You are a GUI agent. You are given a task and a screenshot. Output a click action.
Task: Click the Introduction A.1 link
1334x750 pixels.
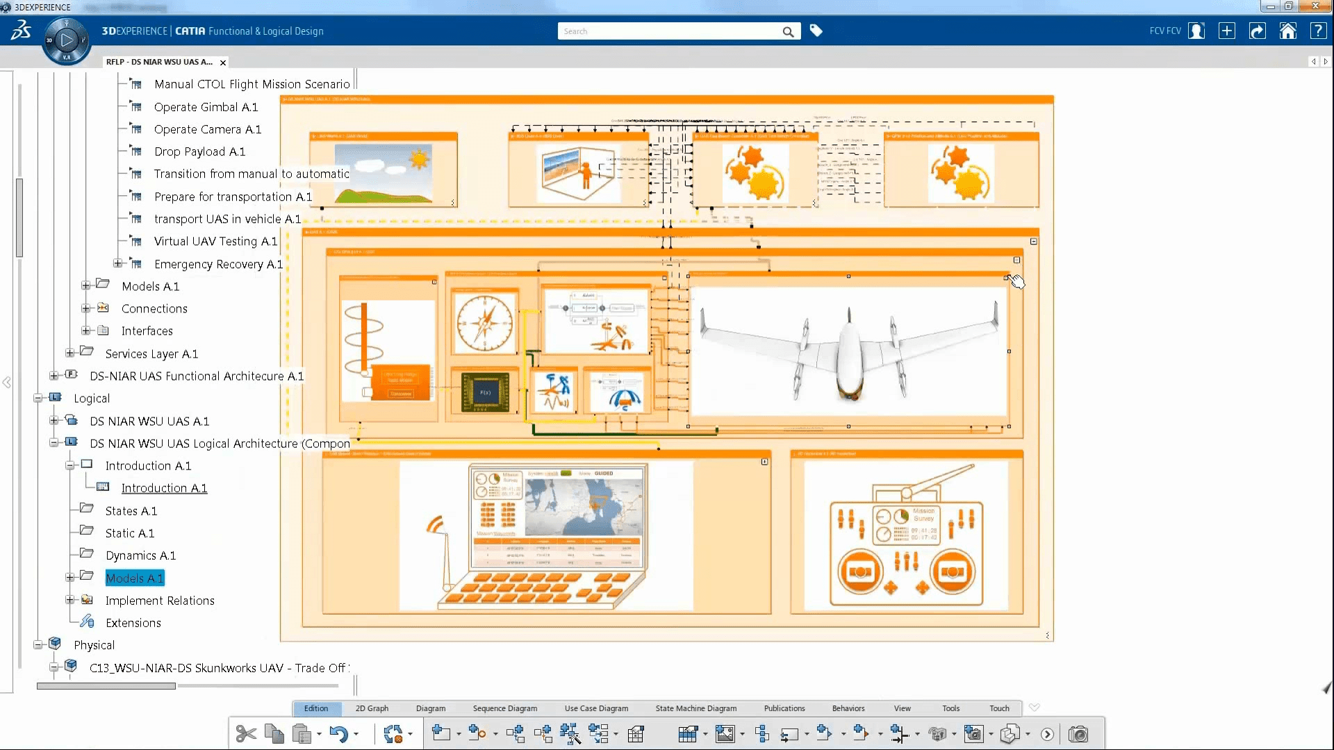pos(163,488)
